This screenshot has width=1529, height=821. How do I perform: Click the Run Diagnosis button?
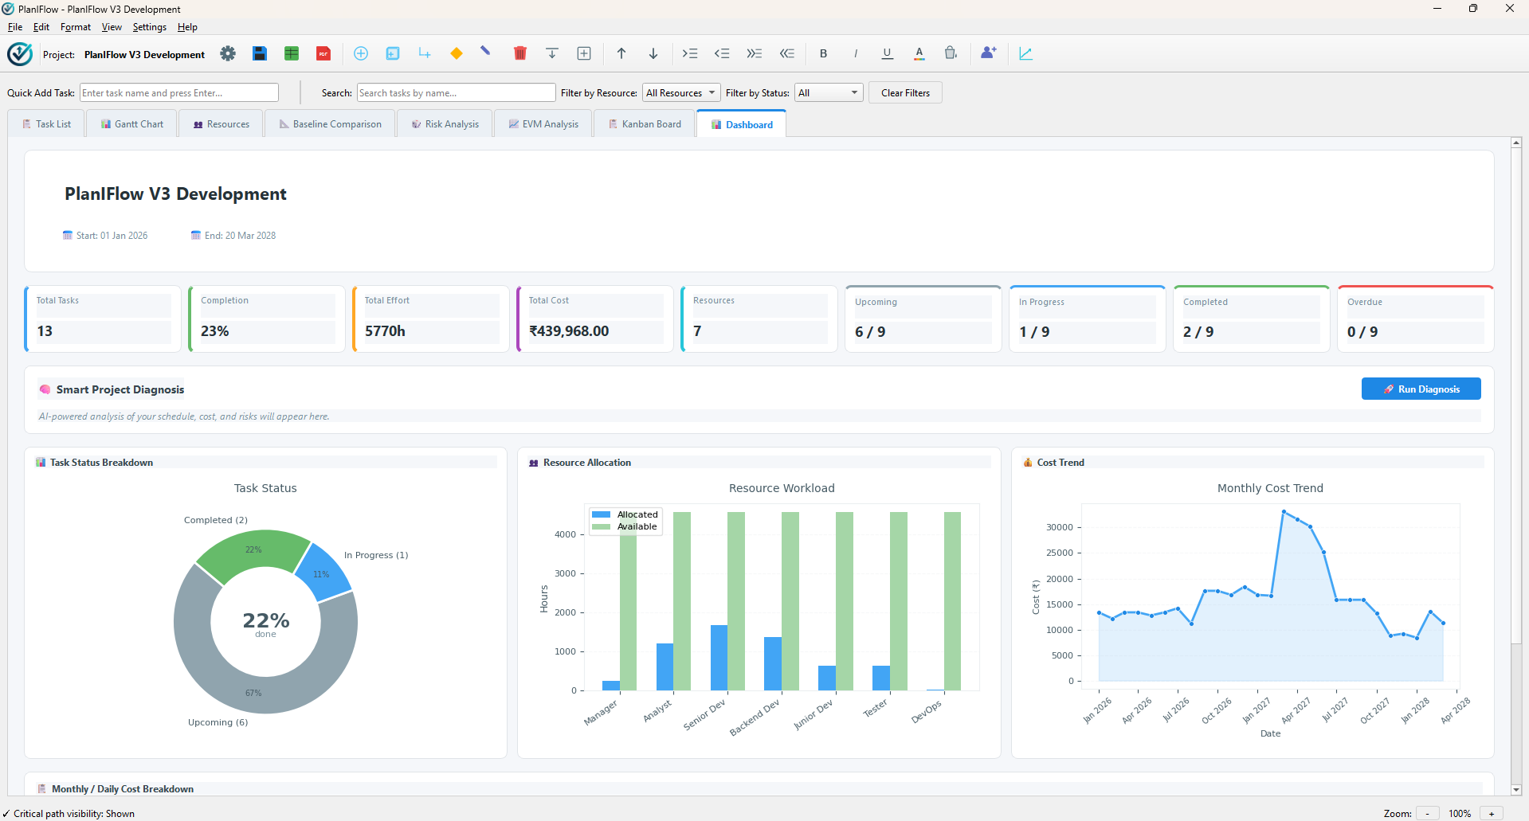point(1421,389)
